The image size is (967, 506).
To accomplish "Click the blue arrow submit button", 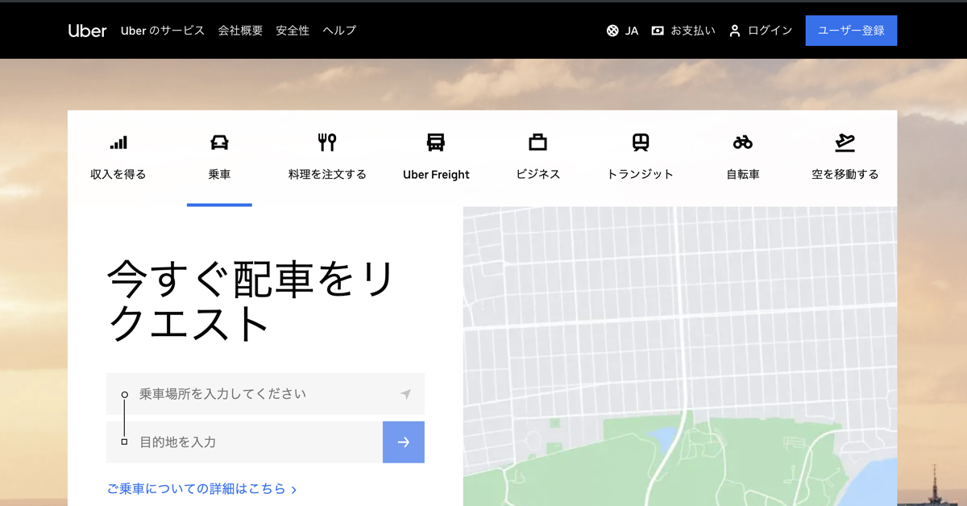I will tap(404, 442).
